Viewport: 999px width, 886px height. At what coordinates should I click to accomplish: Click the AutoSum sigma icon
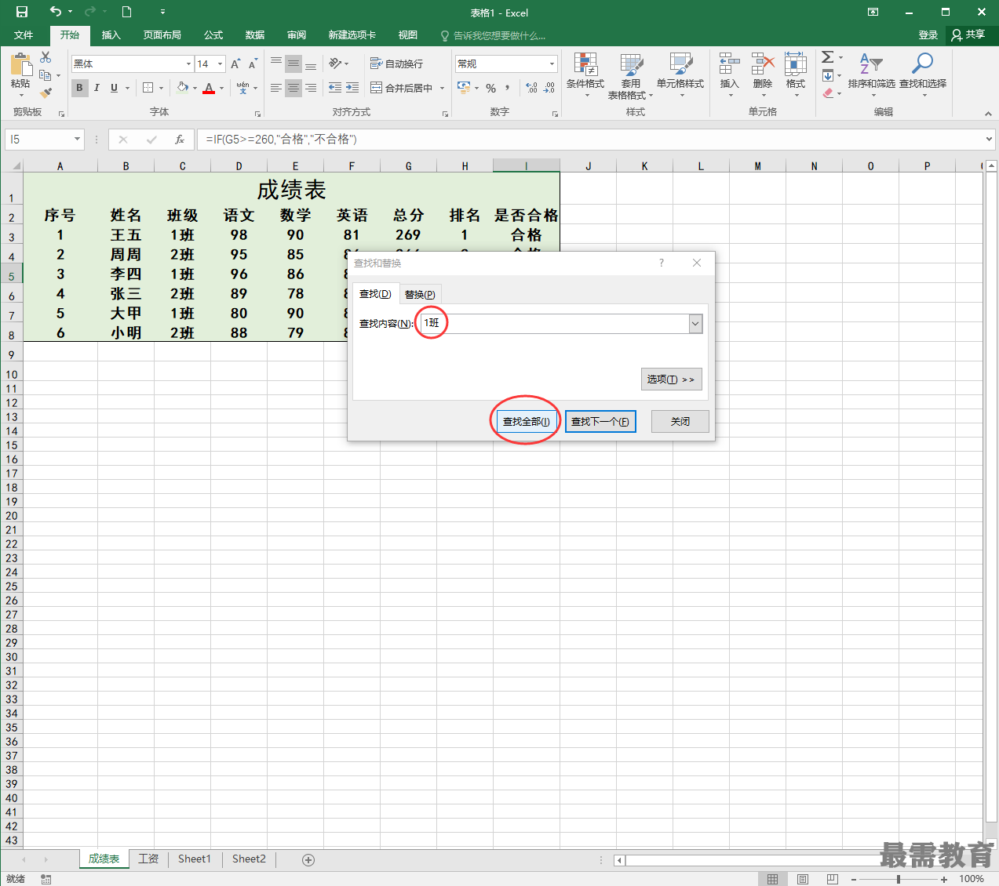coord(828,57)
